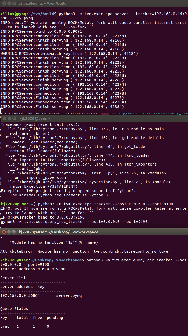Close the xilinx@pynq terminal window

(4, 3)
